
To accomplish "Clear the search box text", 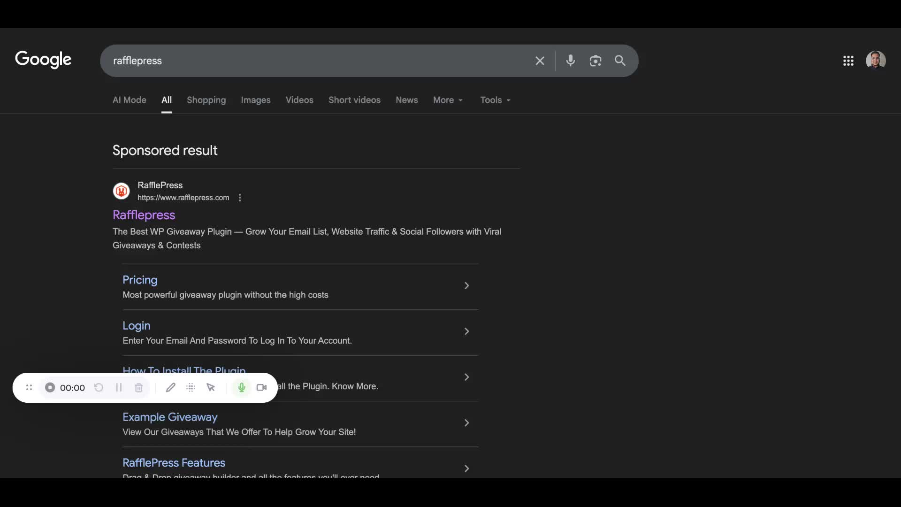I will pos(540,61).
